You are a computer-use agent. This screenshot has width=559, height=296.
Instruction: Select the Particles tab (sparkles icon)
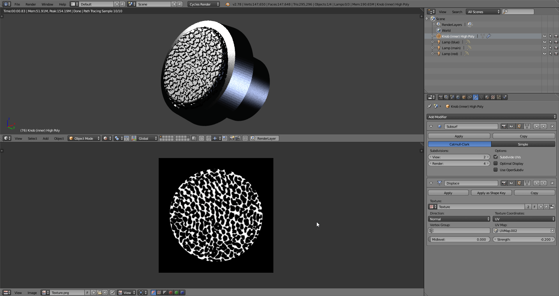pos(499,97)
